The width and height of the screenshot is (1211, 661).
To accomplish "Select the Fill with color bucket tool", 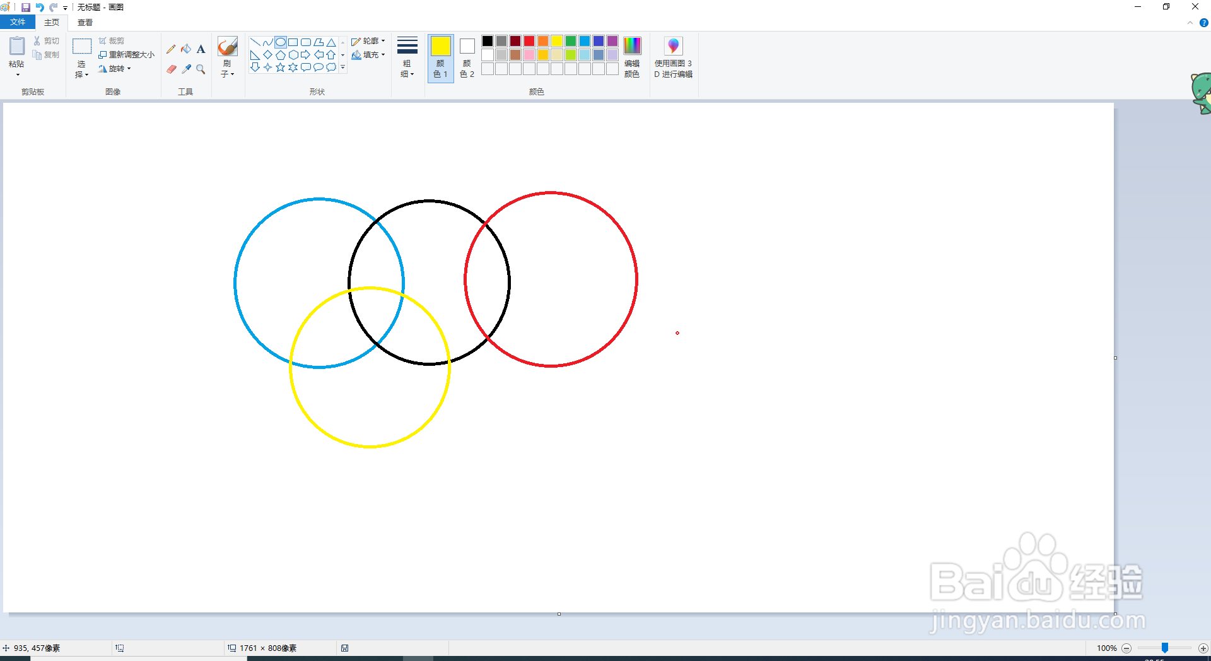I will [186, 49].
